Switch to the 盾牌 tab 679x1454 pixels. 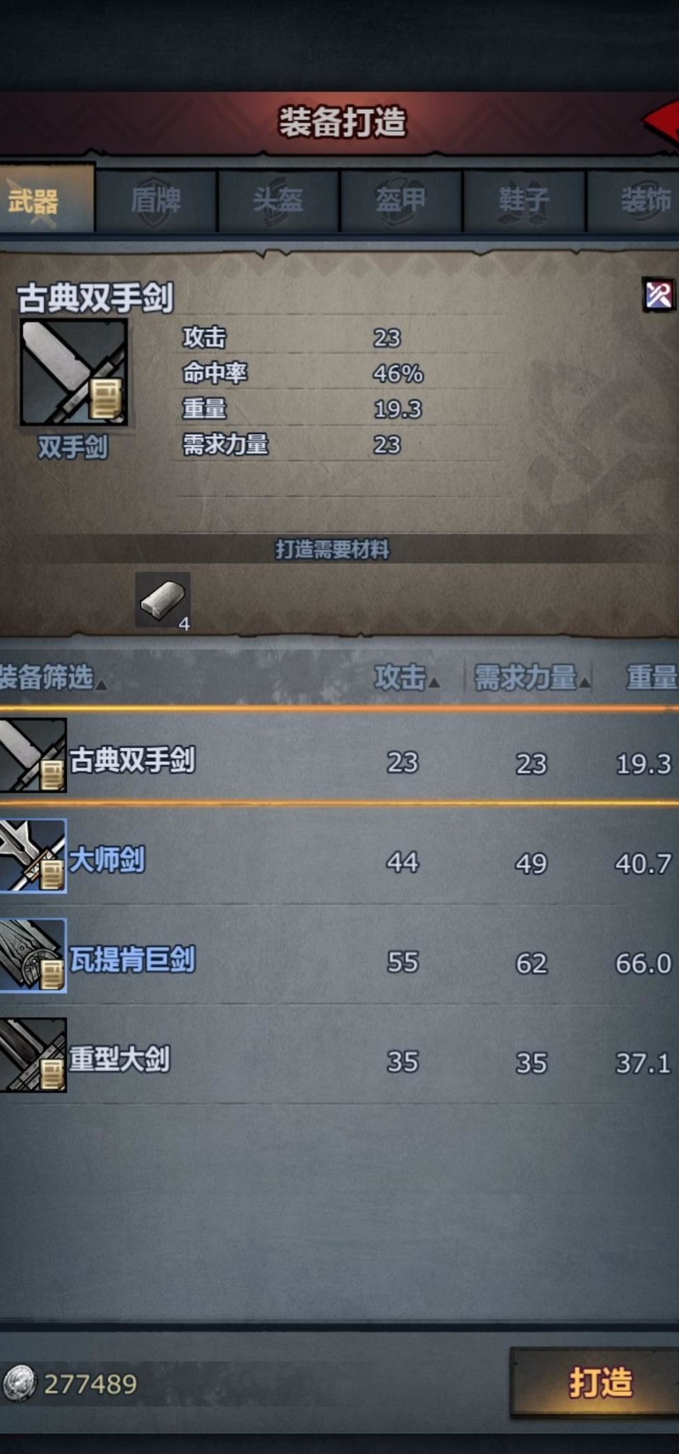click(156, 200)
